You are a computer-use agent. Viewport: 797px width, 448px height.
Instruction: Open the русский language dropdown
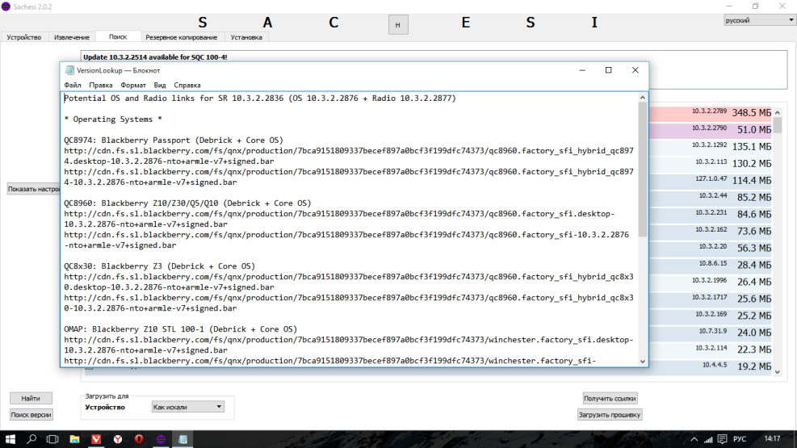[759, 20]
